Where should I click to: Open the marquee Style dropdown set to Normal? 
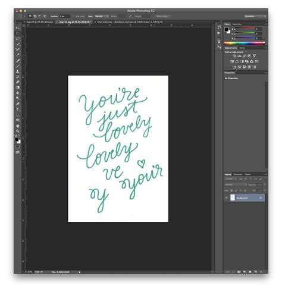(102, 17)
